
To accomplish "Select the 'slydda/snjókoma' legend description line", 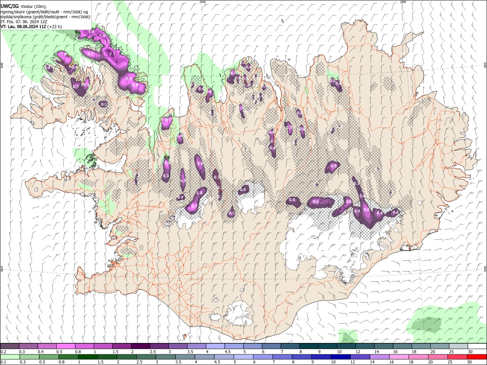I will (45, 17).
